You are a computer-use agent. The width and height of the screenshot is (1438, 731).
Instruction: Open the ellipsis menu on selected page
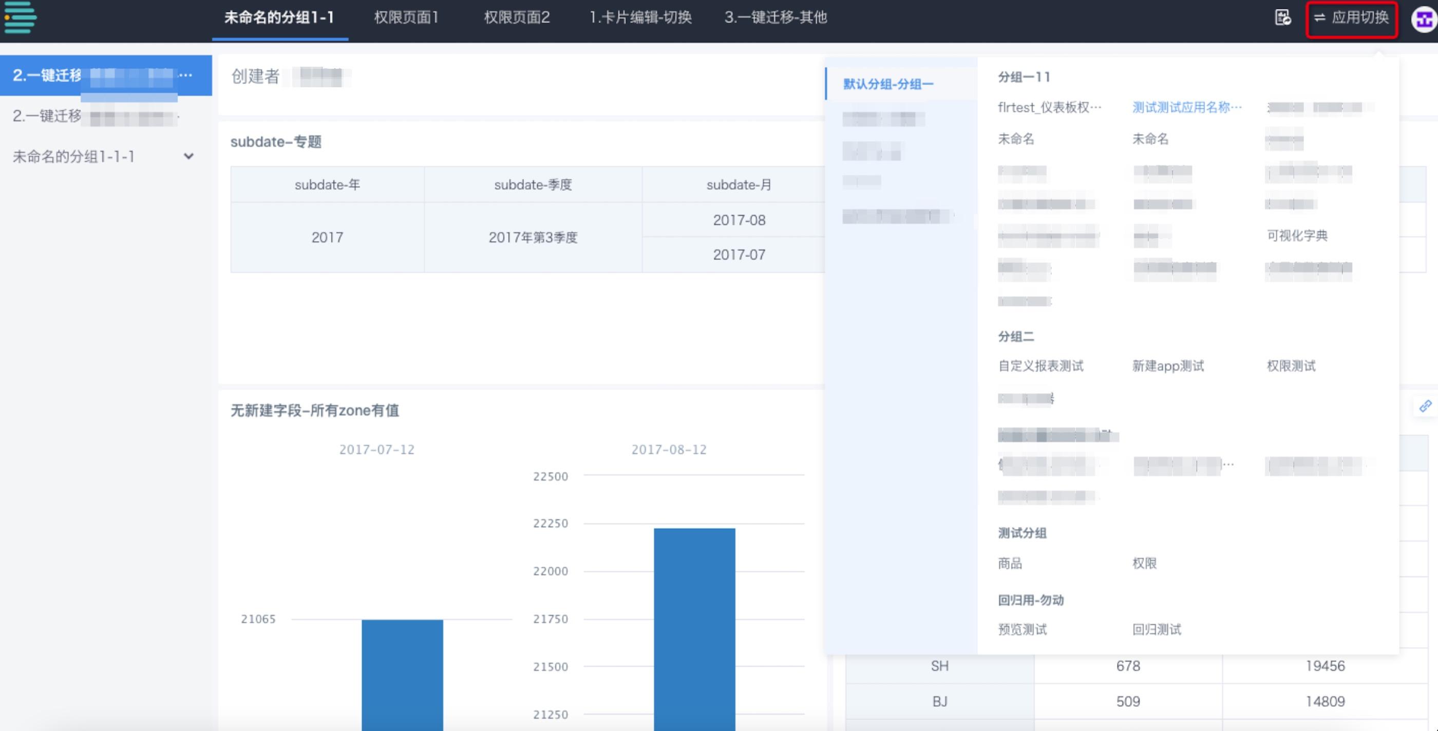[186, 75]
